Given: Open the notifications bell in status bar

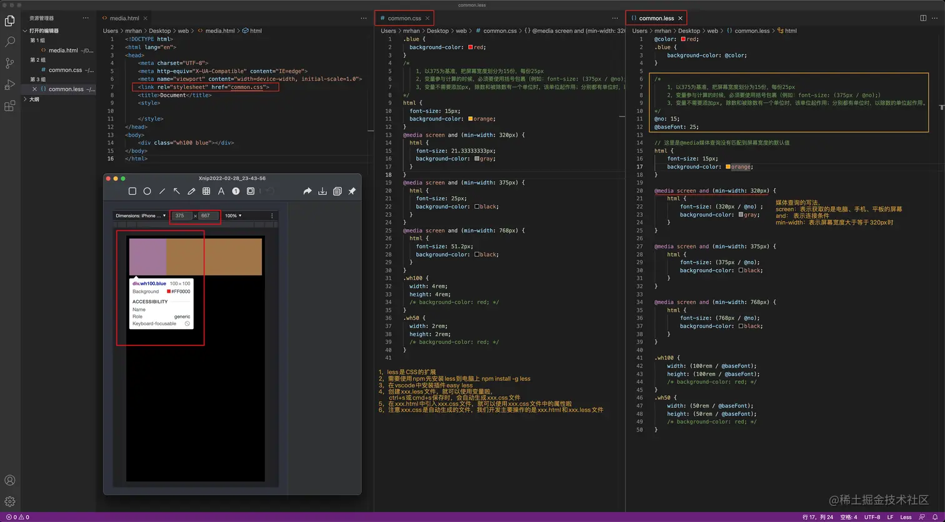Looking at the screenshot, I should [934, 517].
